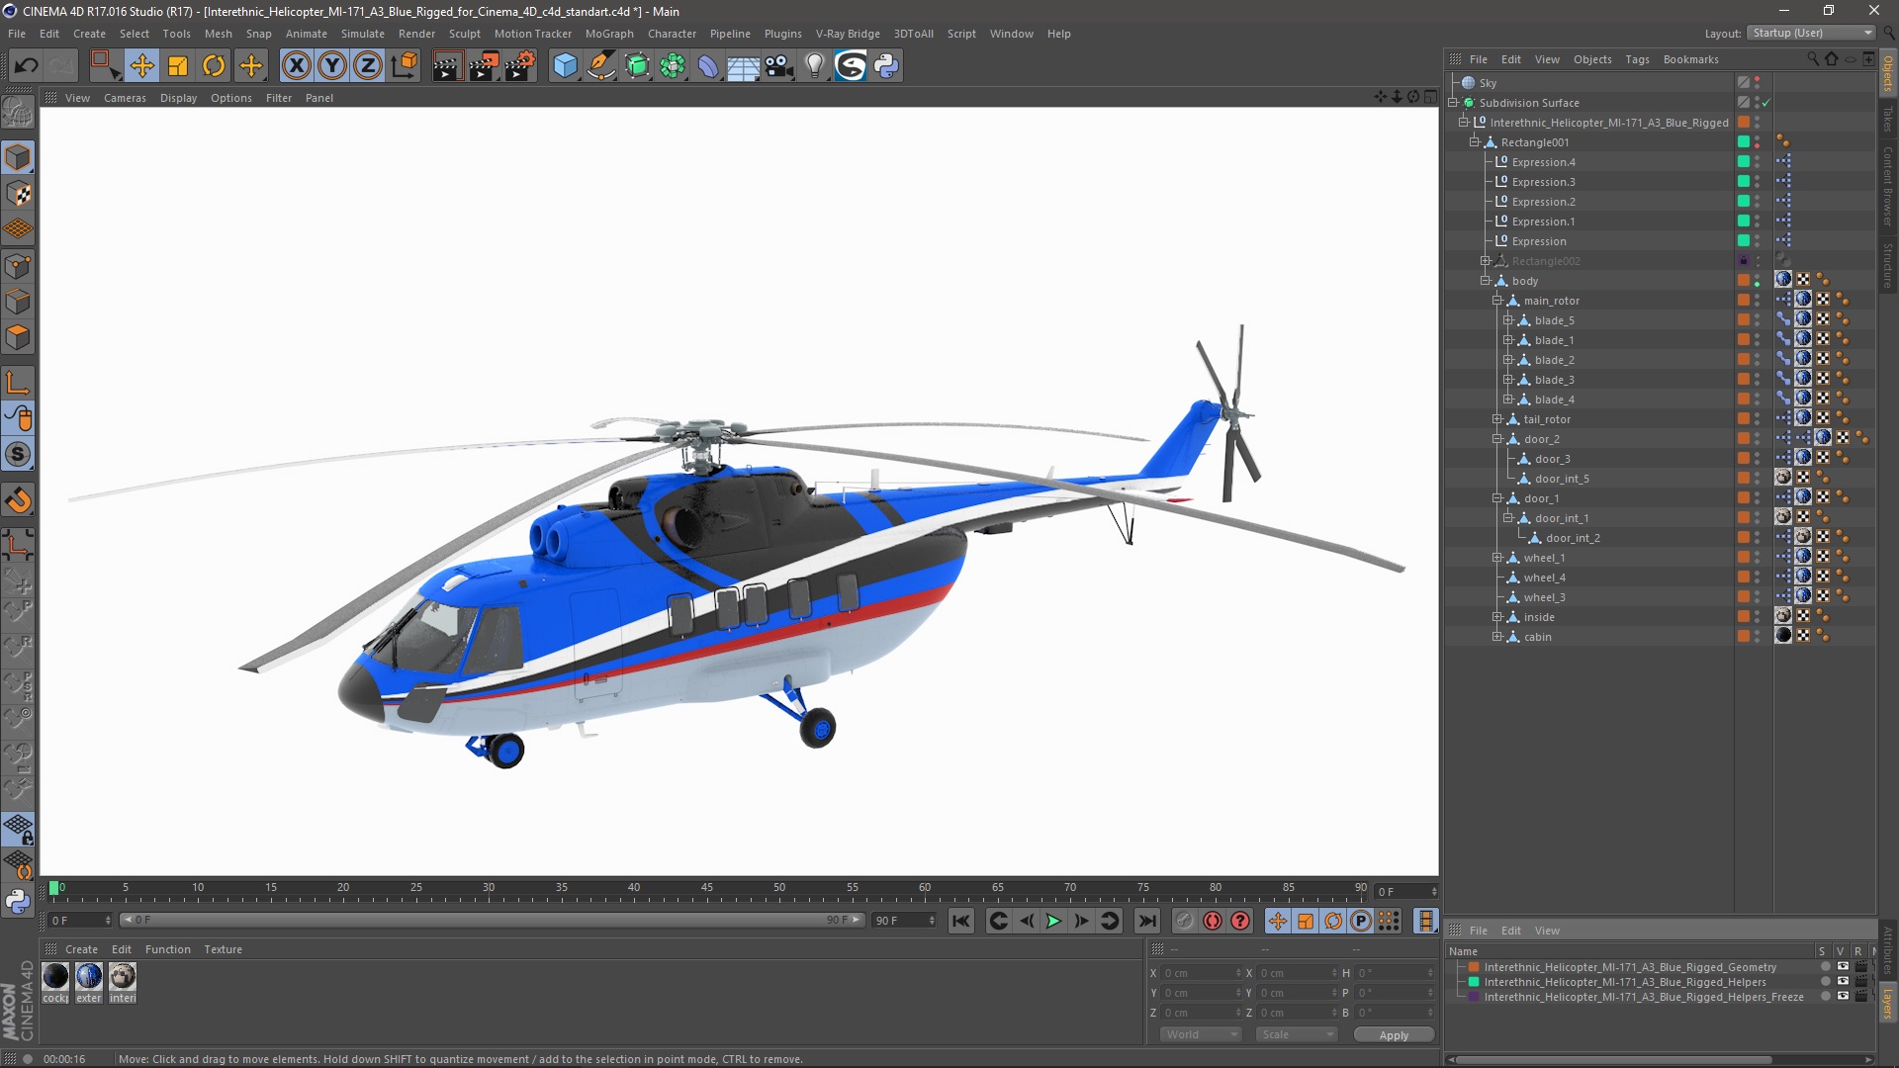Click the Undo arrow icon
Viewport: 1899px width, 1068px height.
[x=27, y=66]
